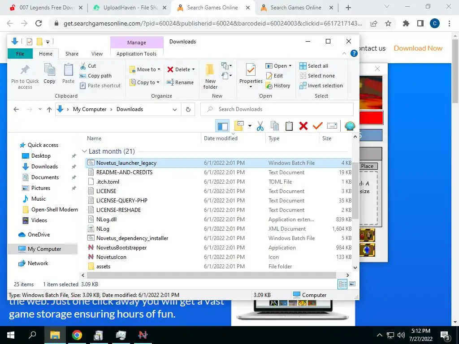Image resolution: width=459 pixels, height=344 pixels.
Task: Click New folder ribbon button
Action: 210,76
